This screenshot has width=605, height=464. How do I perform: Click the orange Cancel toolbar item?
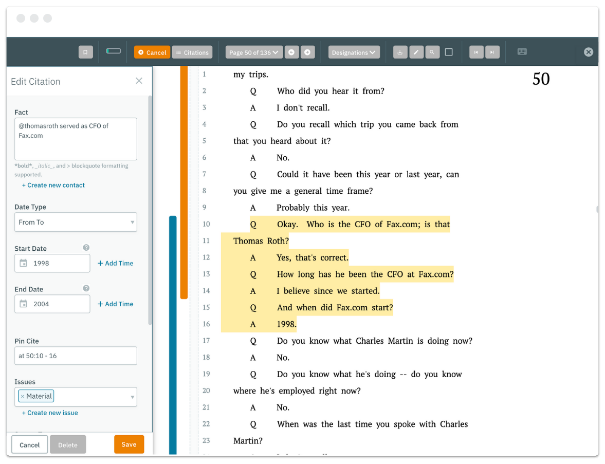pos(152,52)
